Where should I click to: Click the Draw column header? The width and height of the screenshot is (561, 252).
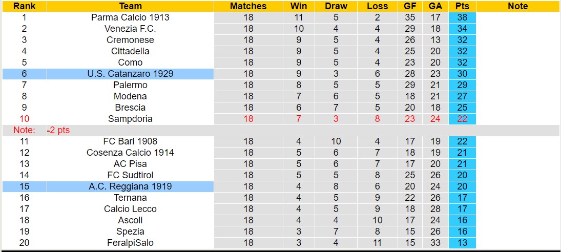[x=336, y=6]
